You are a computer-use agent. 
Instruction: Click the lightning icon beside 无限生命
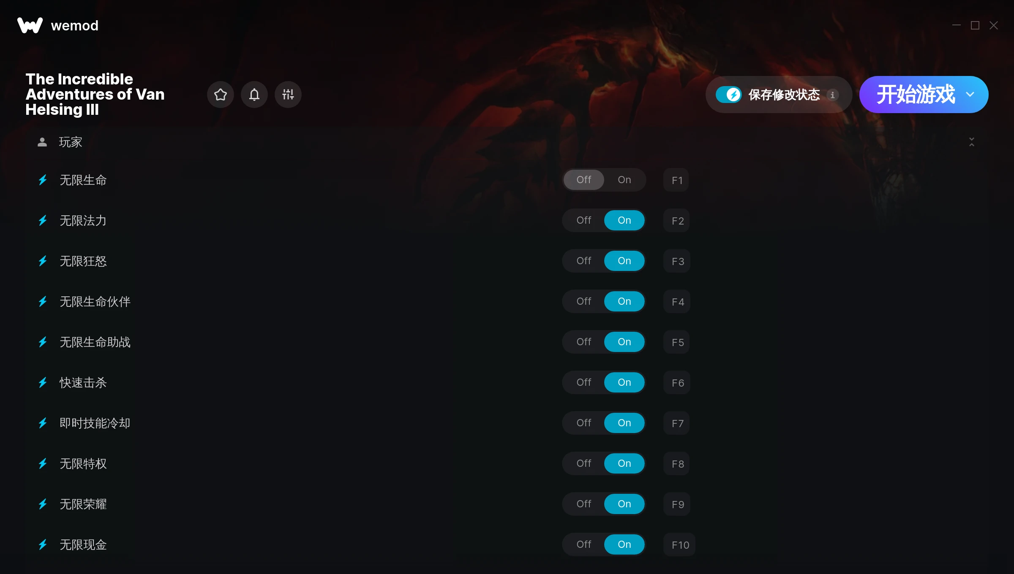click(43, 180)
